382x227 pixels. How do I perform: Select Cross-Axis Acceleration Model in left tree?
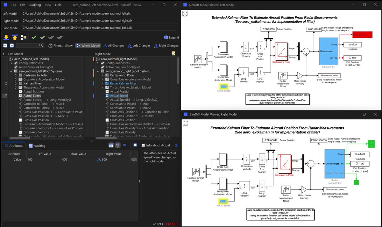44,79
